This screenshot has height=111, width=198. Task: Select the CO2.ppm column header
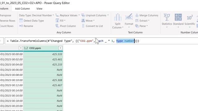pyautogui.click(x=43, y=48)
